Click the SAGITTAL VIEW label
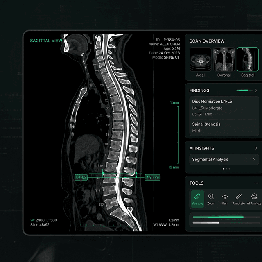 coord(46,41)
